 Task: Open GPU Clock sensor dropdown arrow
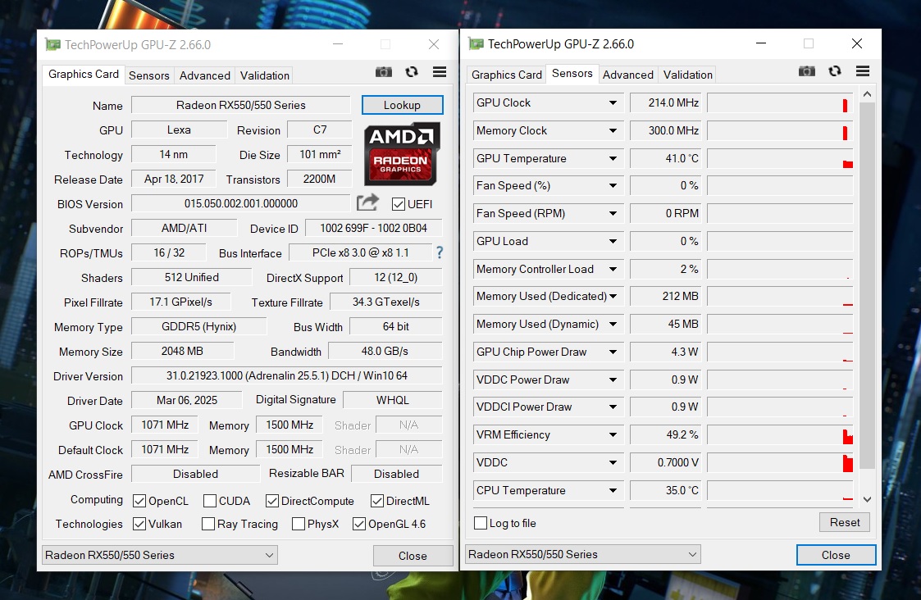coord(613,102)
